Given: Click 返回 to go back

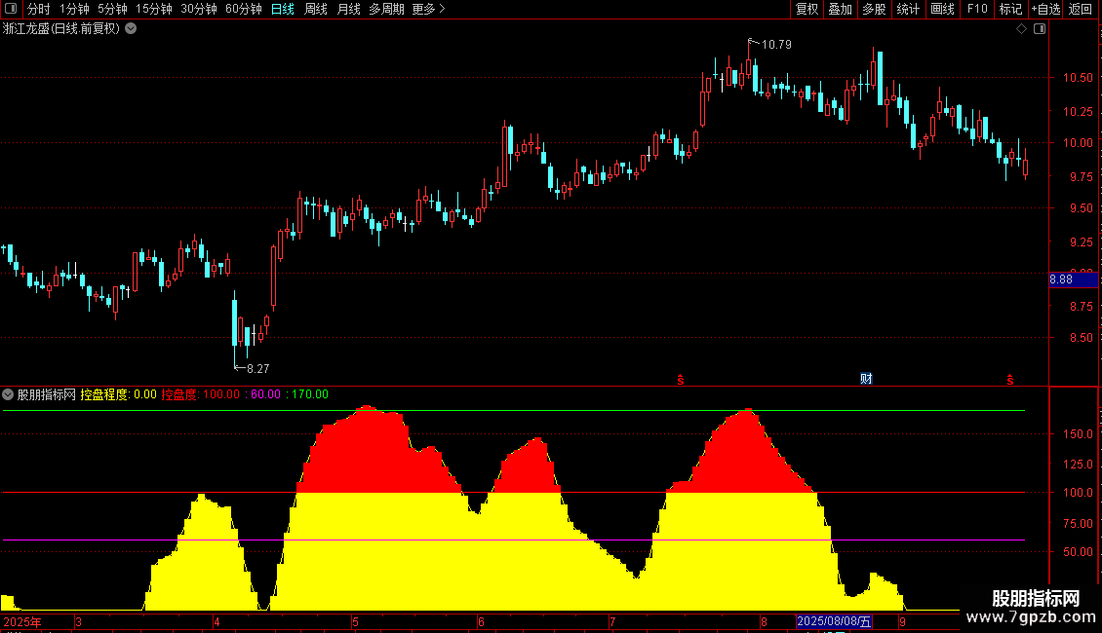Looking at the screenshot, I should point(1081,9).
